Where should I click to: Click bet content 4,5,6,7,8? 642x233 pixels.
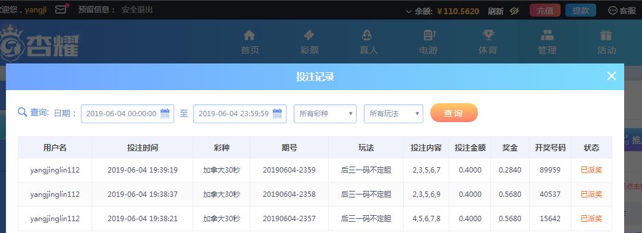(426, 219)
